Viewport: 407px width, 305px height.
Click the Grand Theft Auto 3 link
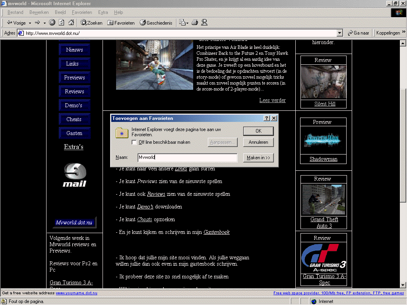pos(324,222)
